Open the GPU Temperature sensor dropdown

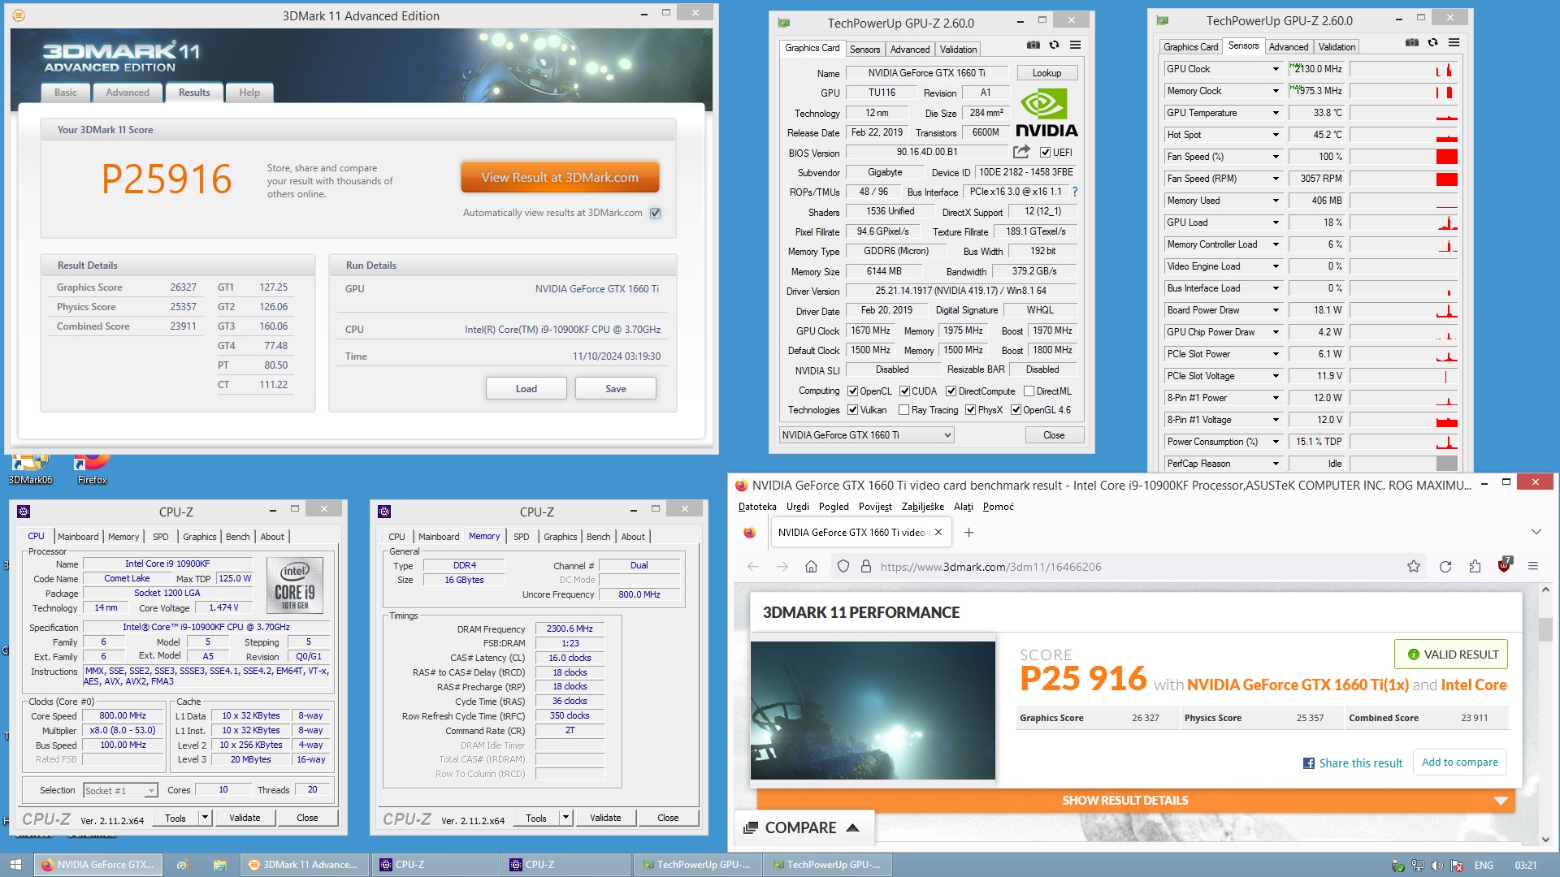click(x=1276, y=113)
